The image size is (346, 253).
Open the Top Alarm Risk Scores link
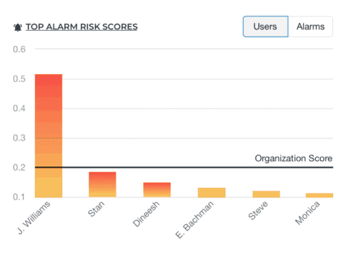pos(82,27)
